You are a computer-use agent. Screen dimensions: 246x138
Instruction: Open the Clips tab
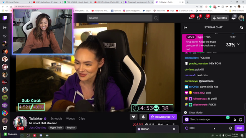pyautogui.click(x=82, y=118)
